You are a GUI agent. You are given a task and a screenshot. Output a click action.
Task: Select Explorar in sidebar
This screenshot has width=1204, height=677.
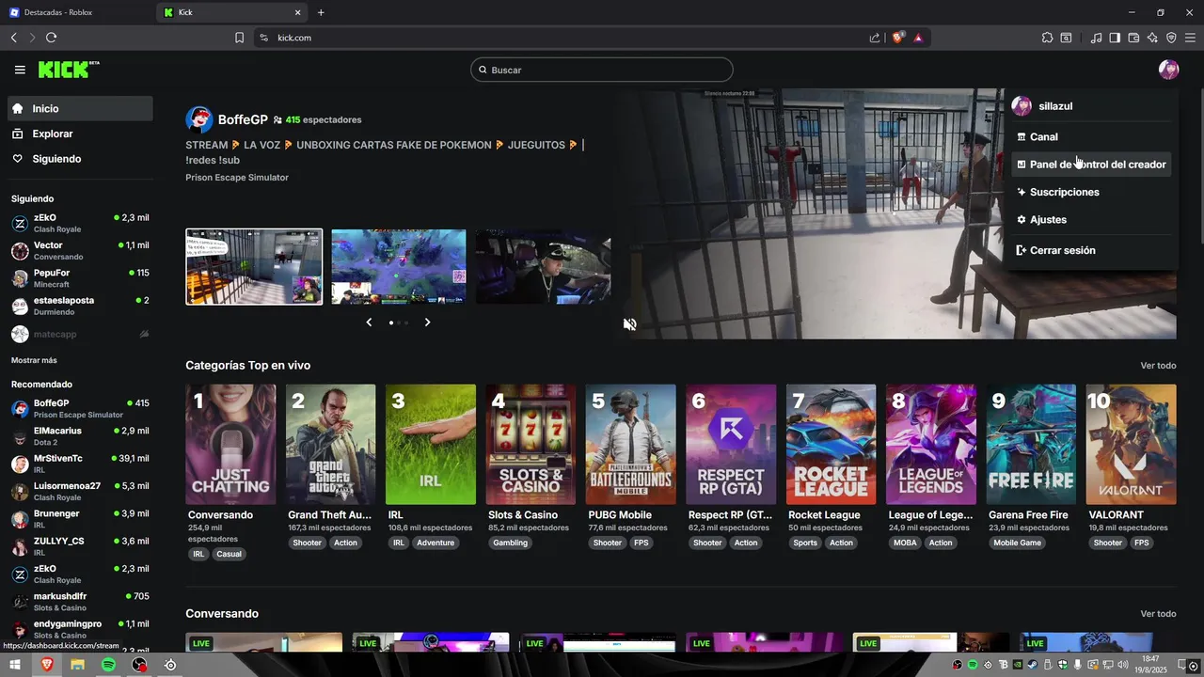80,134
